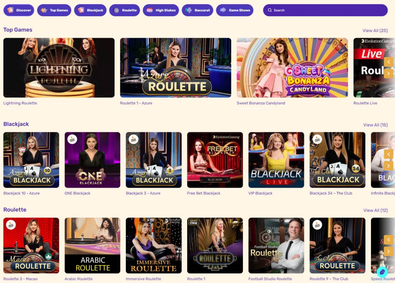Viewport: 395px width, 283px height.
Task: Click the magnifier icon in search bar
Action: (270, 10)
